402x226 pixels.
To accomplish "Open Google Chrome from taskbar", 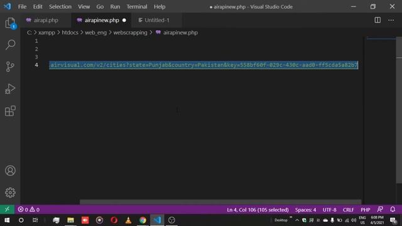I will (143, 220).
